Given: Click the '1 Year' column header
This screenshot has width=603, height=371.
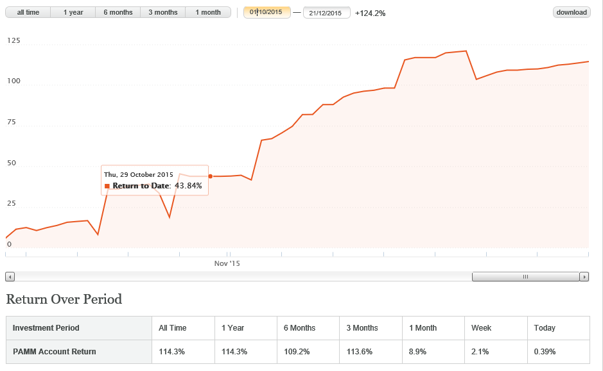Looking at the screenshot, I should point(246,328).
